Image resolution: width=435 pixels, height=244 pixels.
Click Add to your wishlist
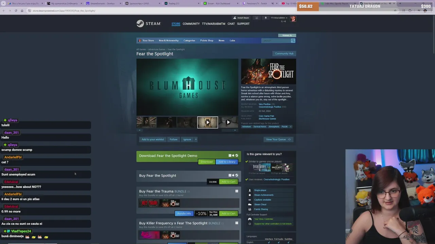(x=153, y=139)
